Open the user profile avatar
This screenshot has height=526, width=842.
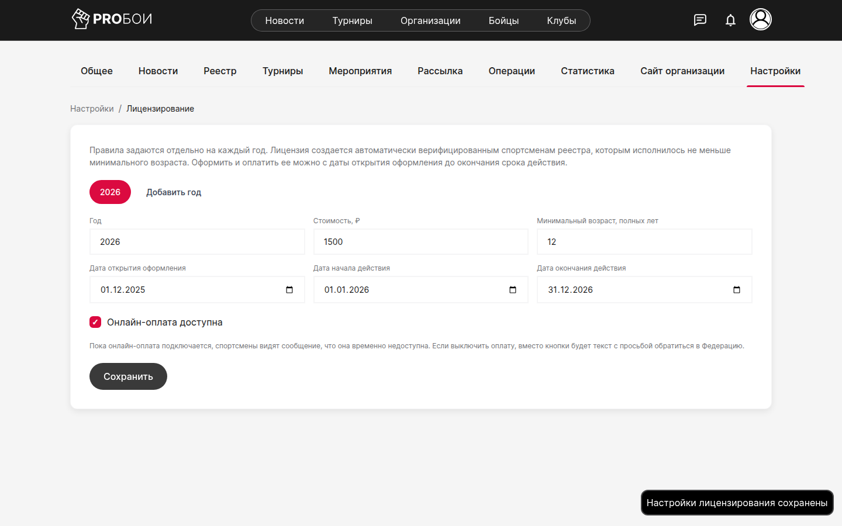click(761, 19)
